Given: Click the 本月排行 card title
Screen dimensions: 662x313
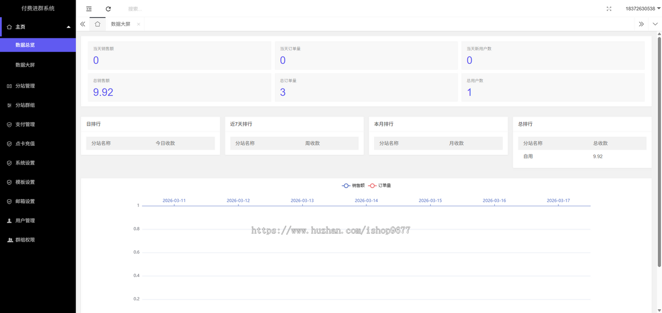Looking at the screenshot, I should (384, 124).
